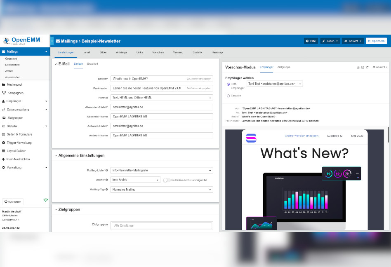Toggle Im Online-Archiv anzeigen switch
The image size is (391, 267).
(x=167, y=180)
